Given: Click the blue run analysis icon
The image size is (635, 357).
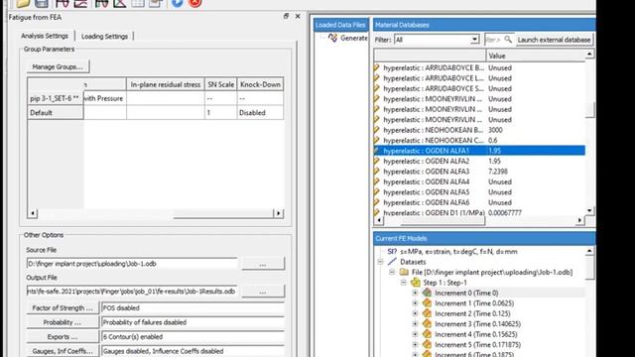Looking at the screenshot, I should [177, 3].
